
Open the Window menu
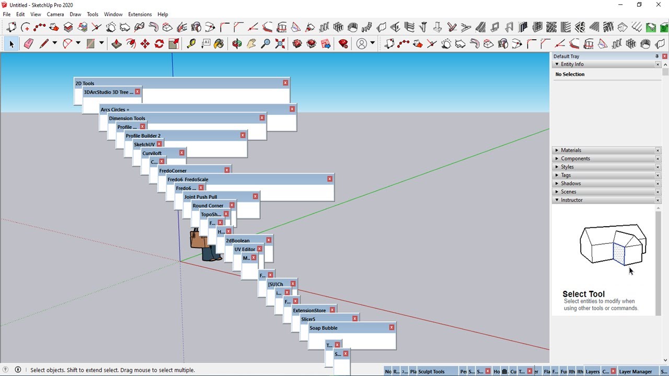113,15
